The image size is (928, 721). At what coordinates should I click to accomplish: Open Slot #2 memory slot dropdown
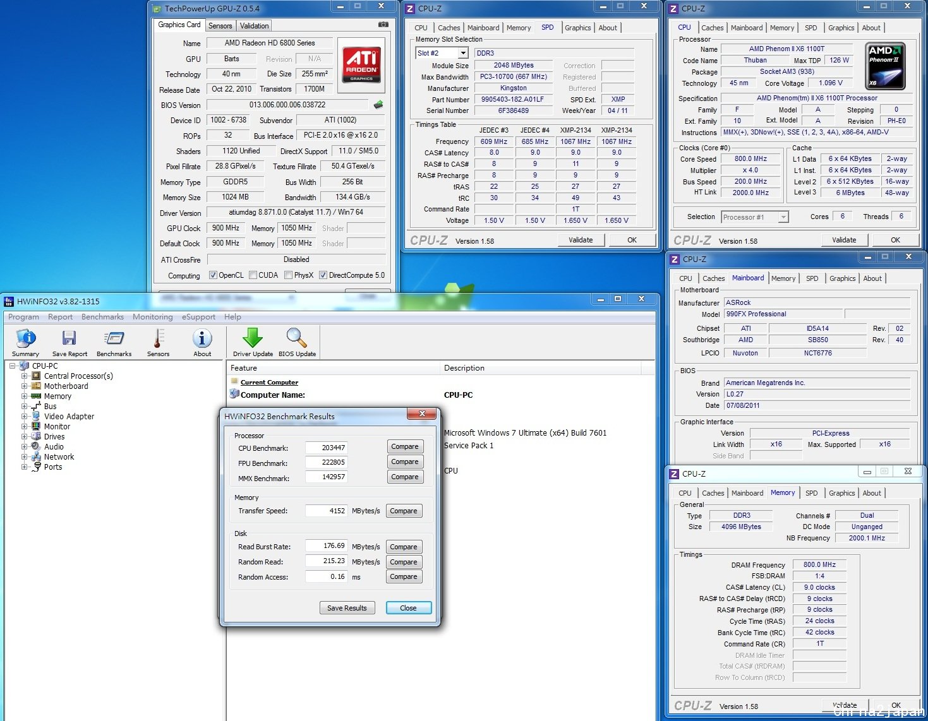(x=463, y=53)
